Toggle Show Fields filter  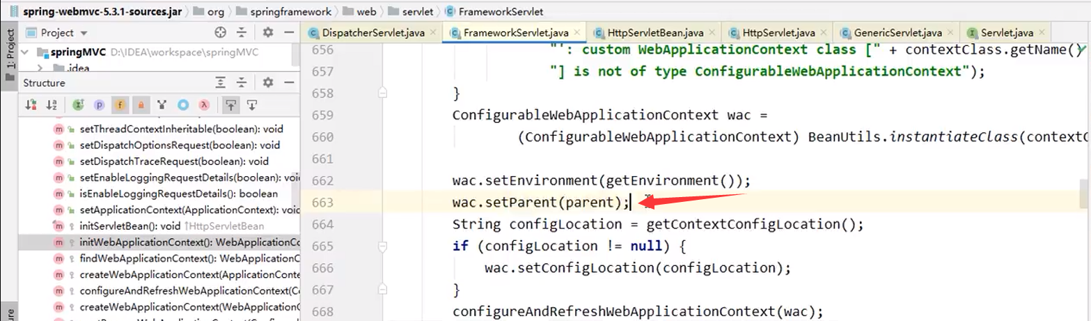click(120, 105)
